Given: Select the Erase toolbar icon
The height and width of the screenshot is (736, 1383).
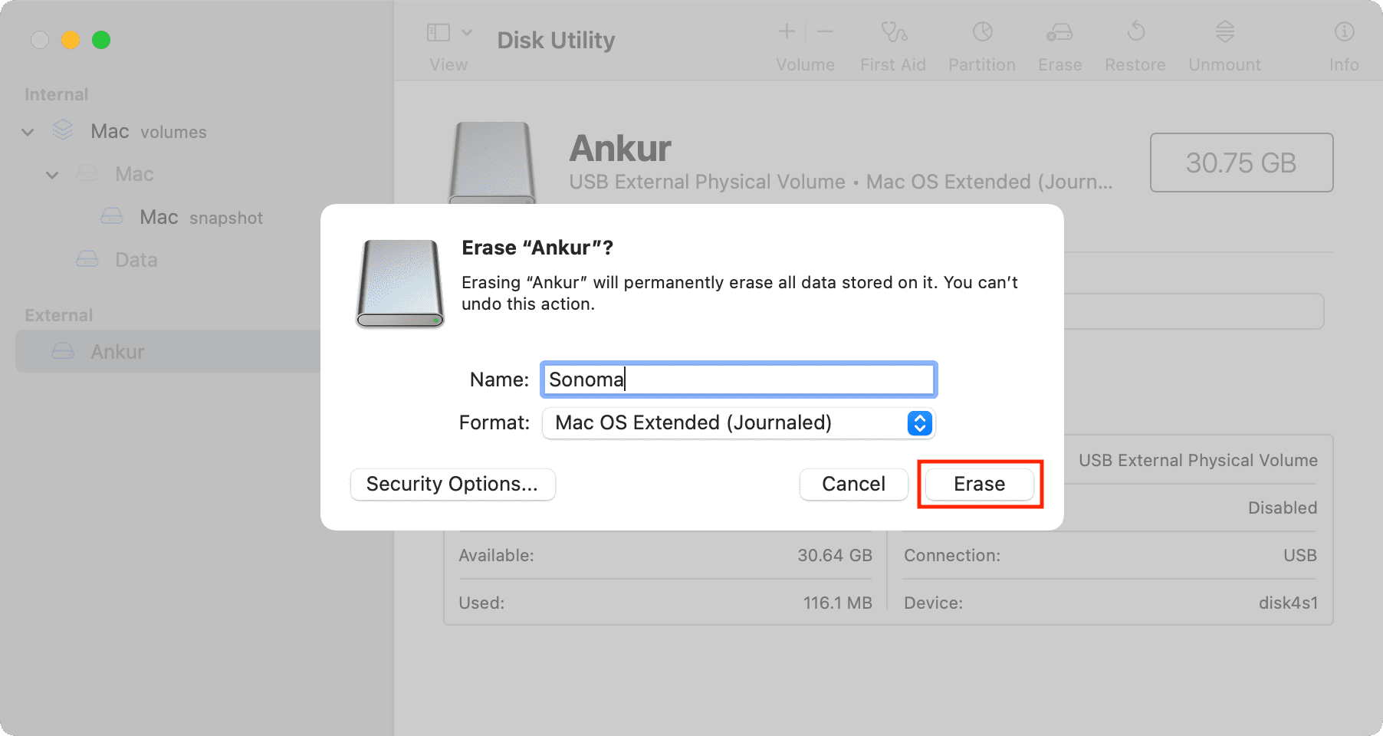Looking at the screenshot, I should pyautogui.click(x=1059, y=32).
